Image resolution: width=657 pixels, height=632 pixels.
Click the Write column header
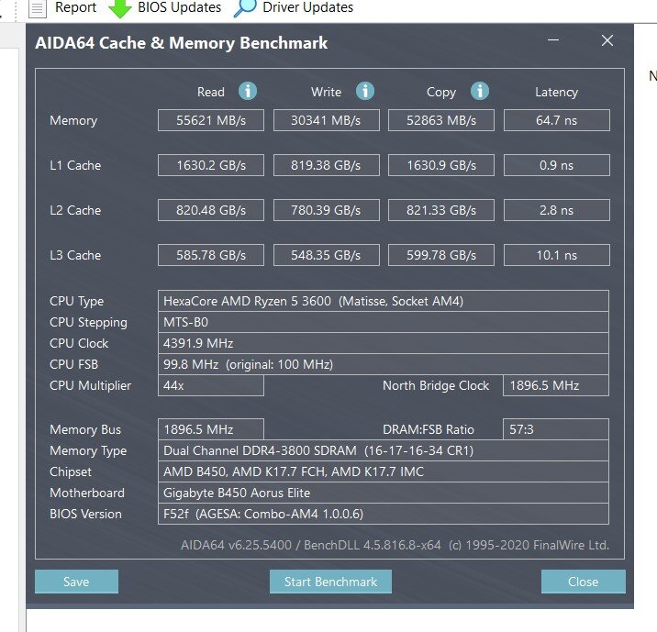326,92
